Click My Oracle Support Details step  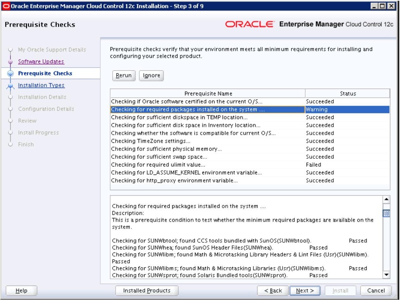click(52, 50)
